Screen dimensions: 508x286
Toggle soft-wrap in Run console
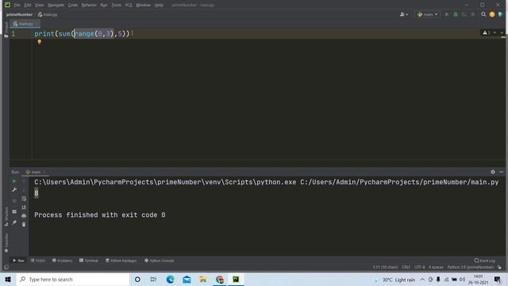click(24, 199)
